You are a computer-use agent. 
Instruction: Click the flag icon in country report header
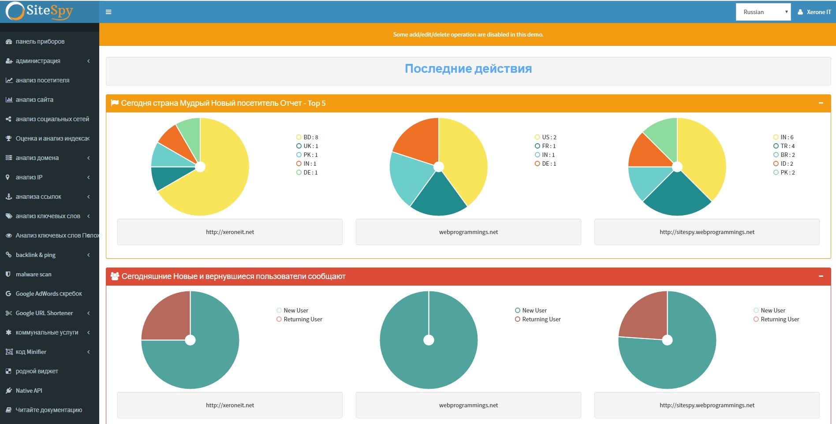coord(115,103)
